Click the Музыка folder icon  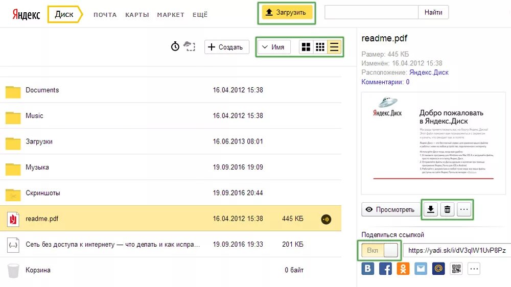pyautogui.click(x=13, y=169)
